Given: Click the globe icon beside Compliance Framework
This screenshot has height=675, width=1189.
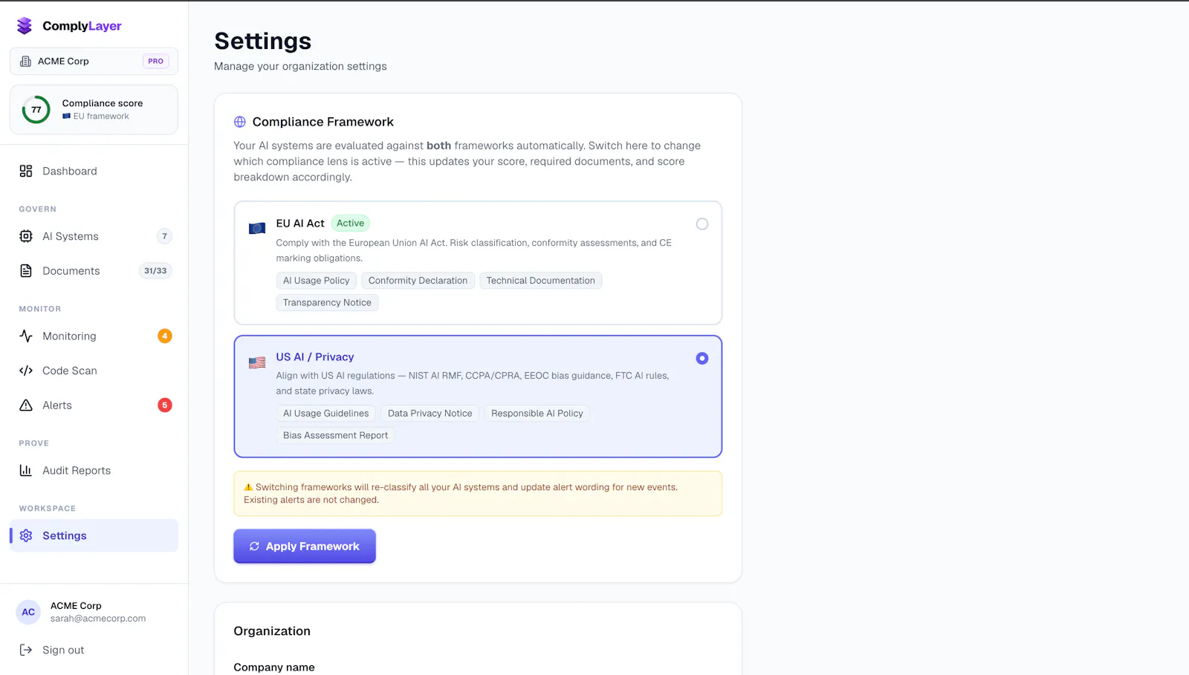Looking at the screenshot, I should tap(240, 122).
